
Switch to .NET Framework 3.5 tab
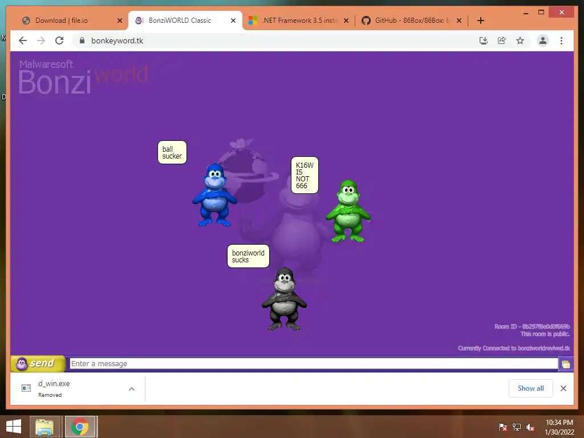(299, 21)
